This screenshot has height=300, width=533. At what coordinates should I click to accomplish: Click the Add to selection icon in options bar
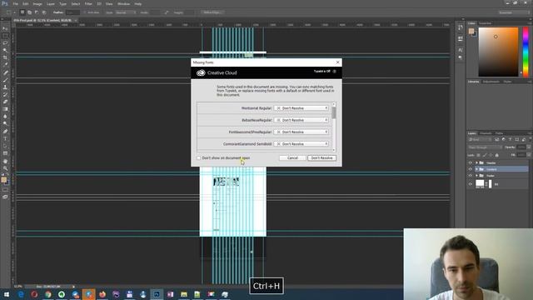[x=30, y=12]
